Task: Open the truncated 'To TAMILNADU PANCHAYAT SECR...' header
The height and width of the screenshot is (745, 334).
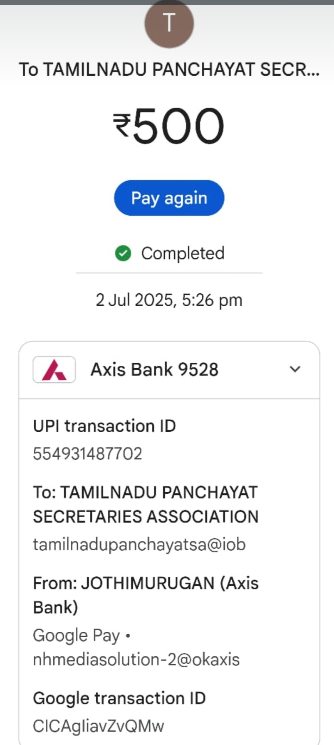Action: pos(169,69)
